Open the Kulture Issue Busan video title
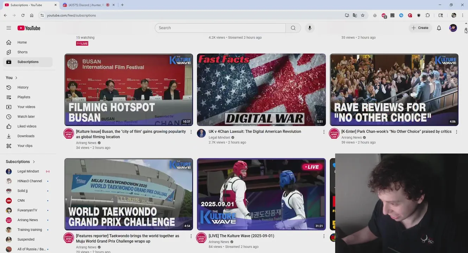Image resolution: width=468 pixels, height=253 pixels. tap(131, 134)
